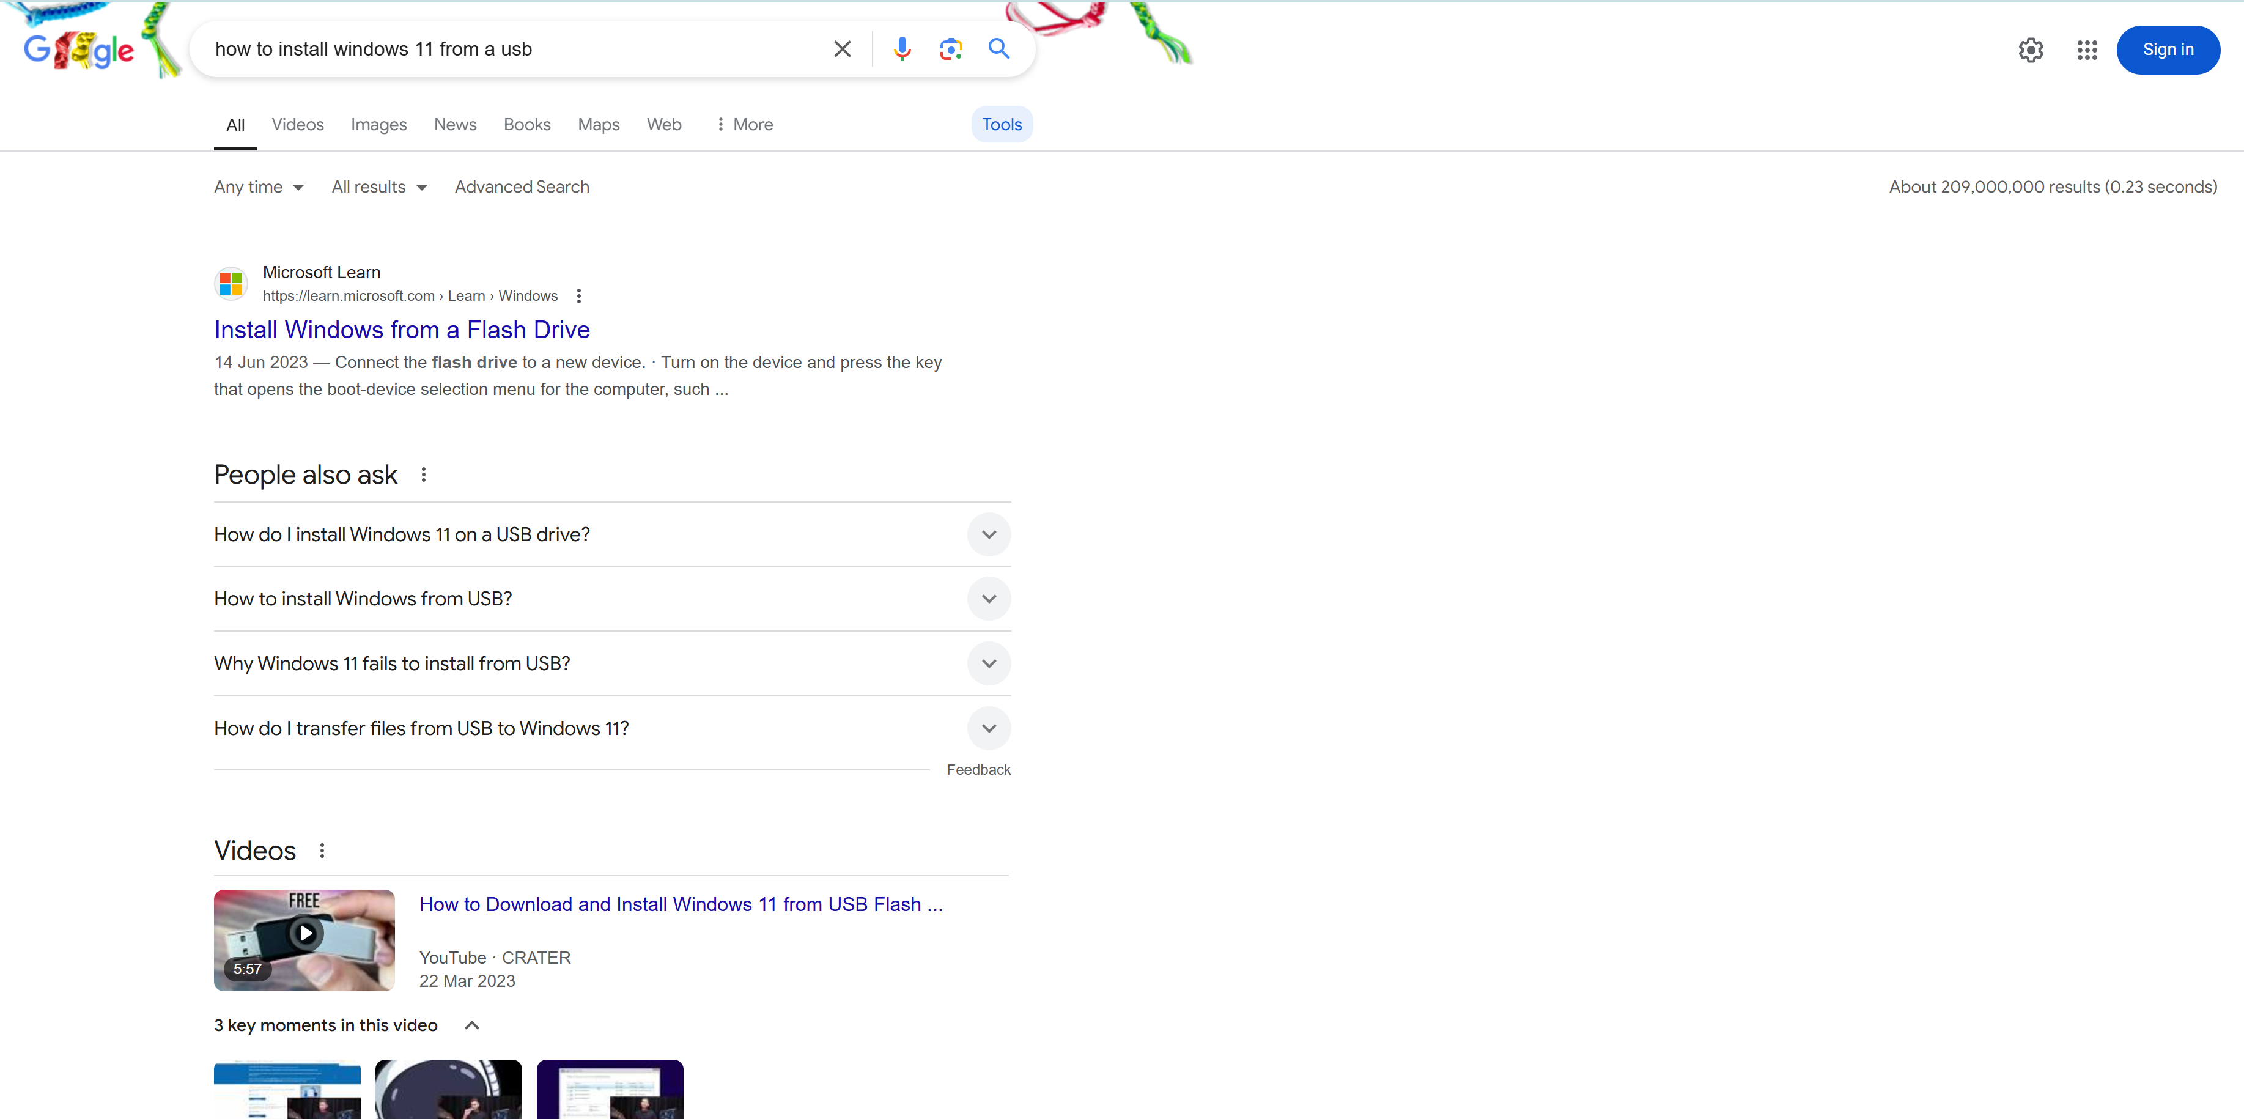Clear the search box with X icon
Screen dimensions: 2244x1119
(x=841, y=49)
